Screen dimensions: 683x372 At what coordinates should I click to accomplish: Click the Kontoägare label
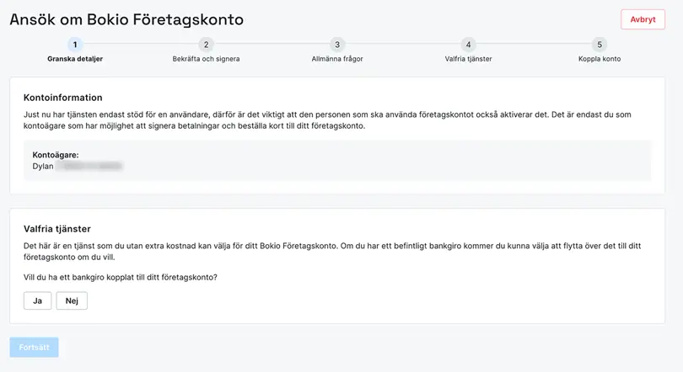56,155
